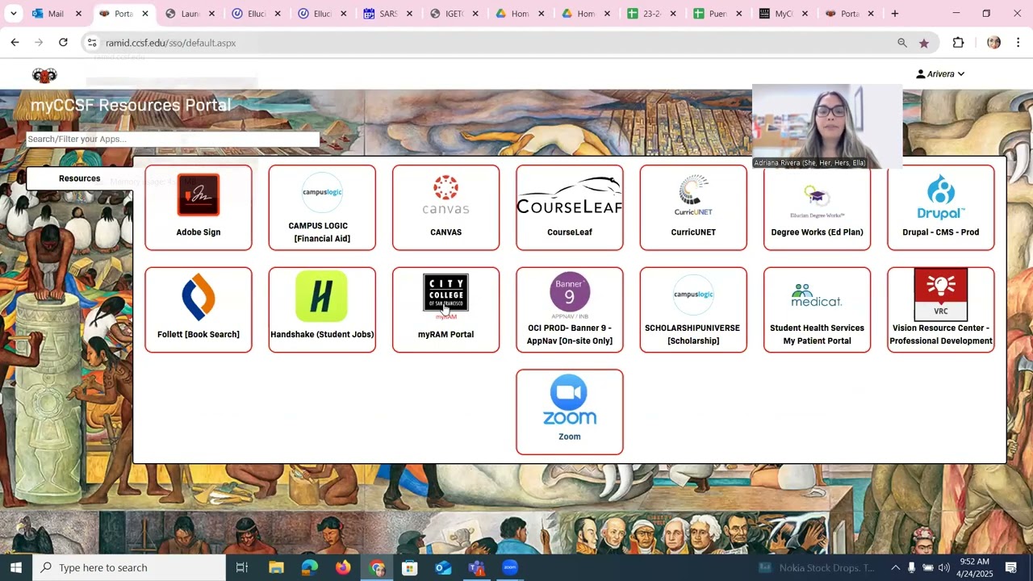Click the Search/Filter your Apps field
Image resolution: width=1033 pixels, height=581 pixels.
(x=173, y=139)
